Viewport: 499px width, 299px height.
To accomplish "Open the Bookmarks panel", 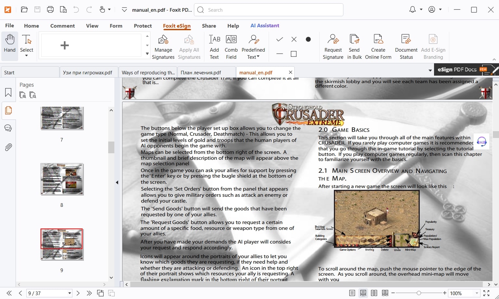I will click(8, 93).
